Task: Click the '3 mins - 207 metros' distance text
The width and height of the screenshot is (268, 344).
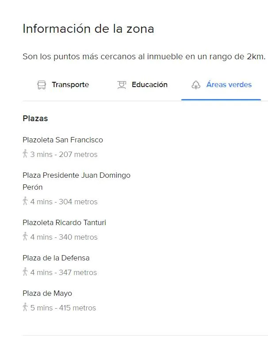Action: pos(64,155)
